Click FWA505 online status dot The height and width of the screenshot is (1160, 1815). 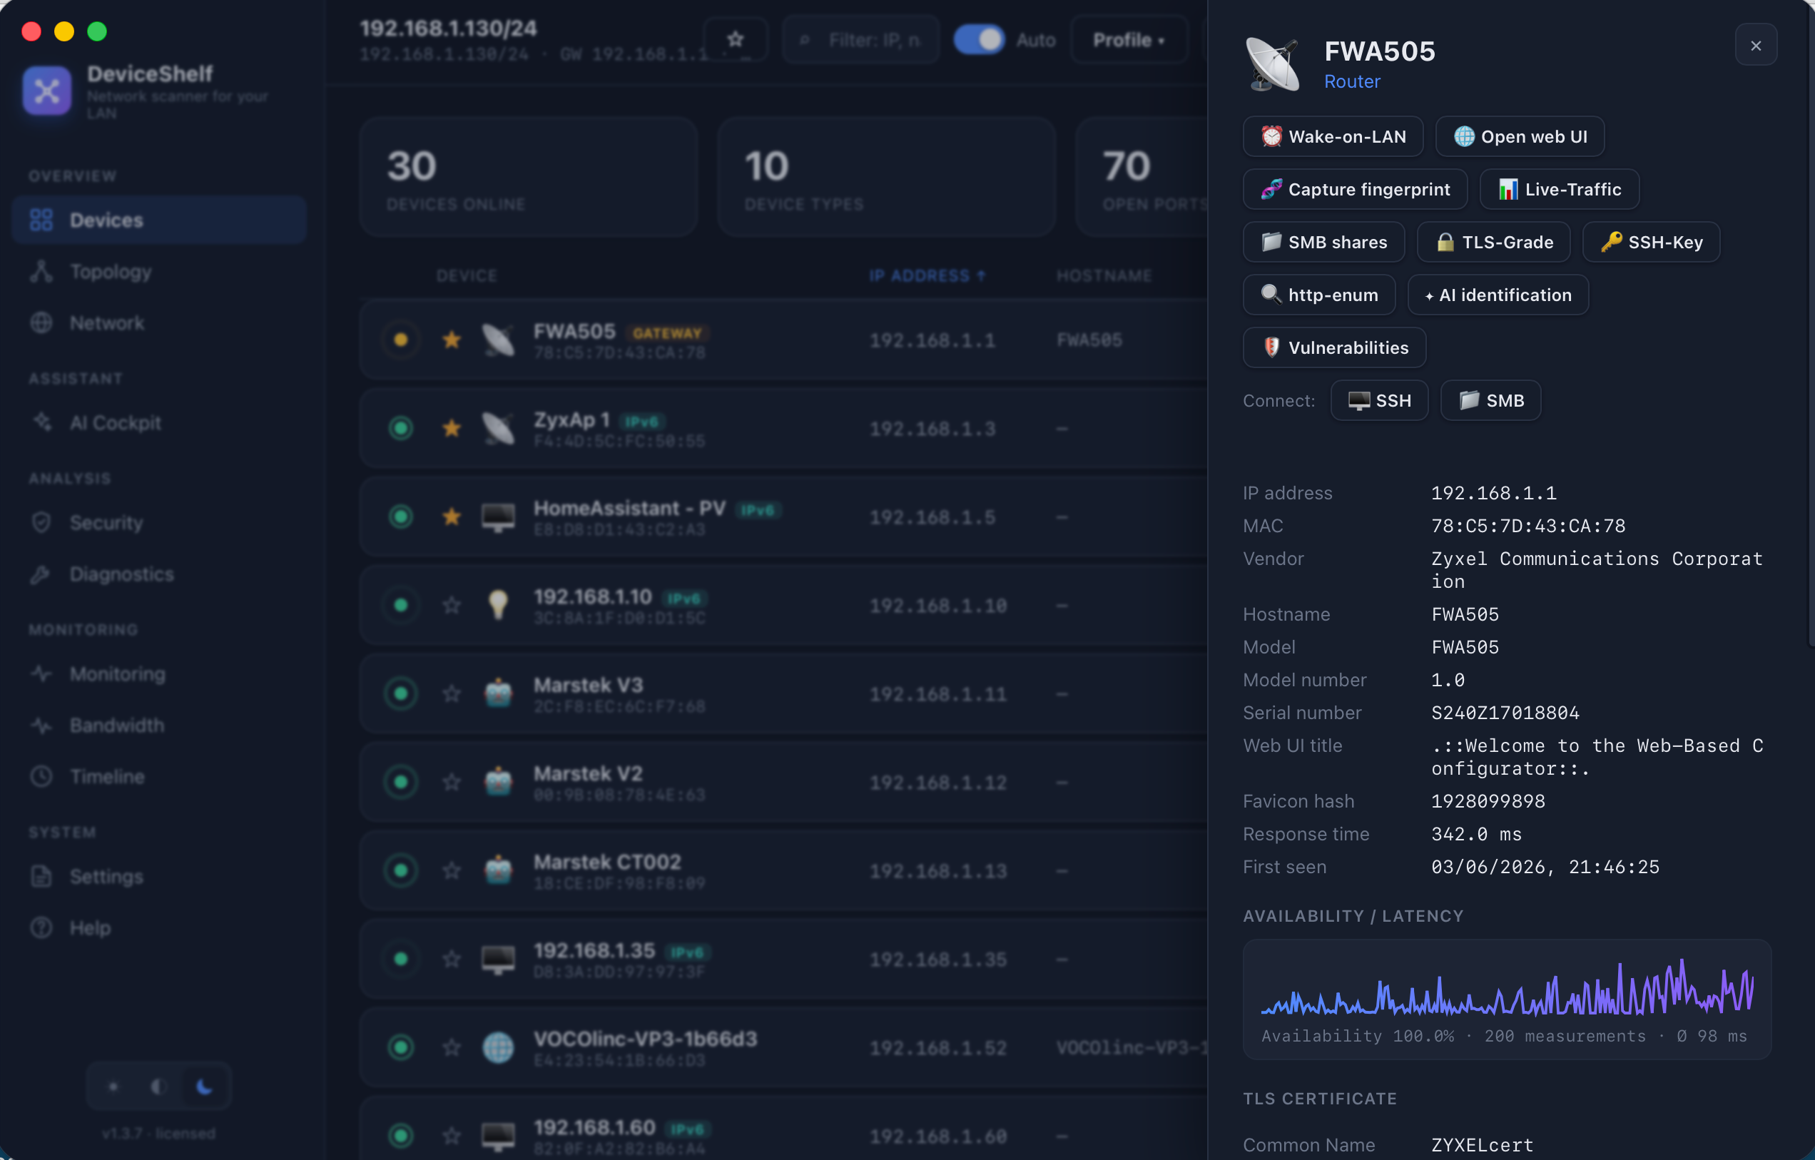click(401, 340)
